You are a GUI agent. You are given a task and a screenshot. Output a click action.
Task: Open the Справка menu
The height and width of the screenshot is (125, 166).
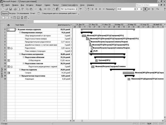click(90, 5)
